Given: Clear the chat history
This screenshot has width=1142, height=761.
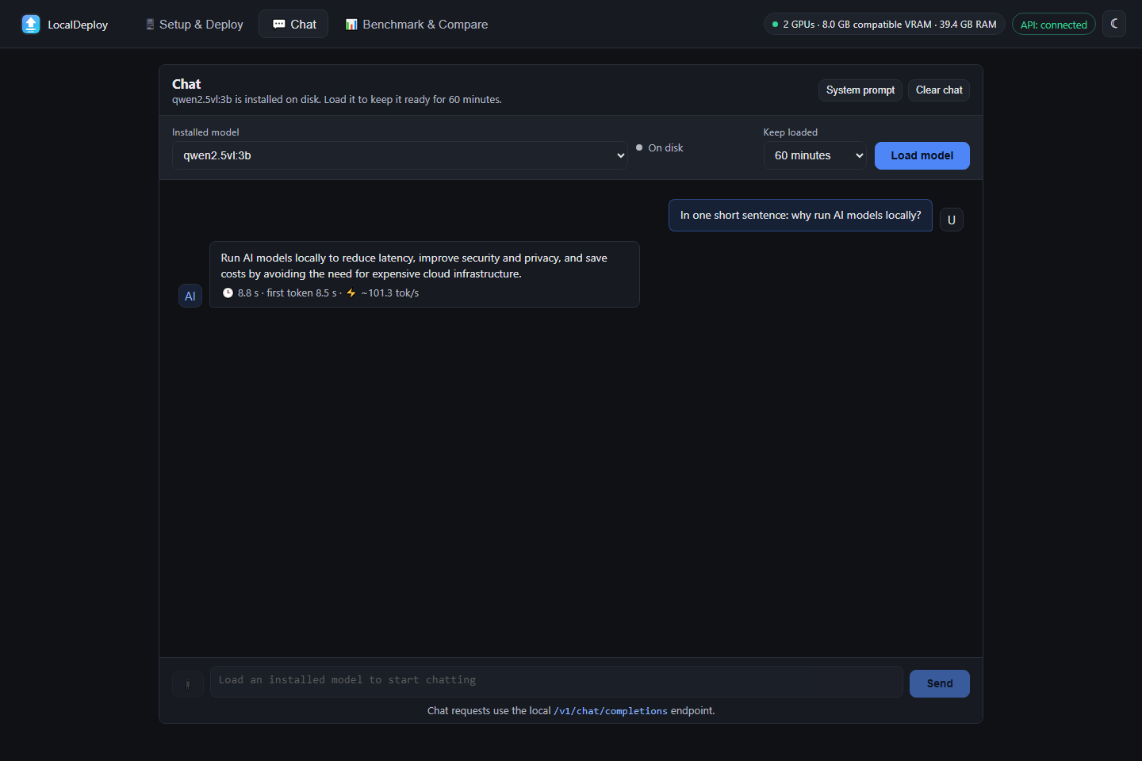Looking at the screenshot, I should (x=939, y=90).
